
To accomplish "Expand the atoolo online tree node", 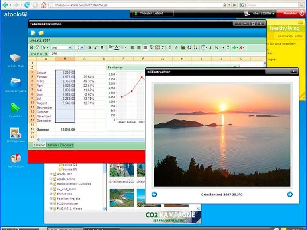I will pyautogui.click(x=51, y=179).
